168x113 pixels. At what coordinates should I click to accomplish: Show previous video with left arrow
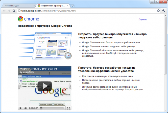19,86
